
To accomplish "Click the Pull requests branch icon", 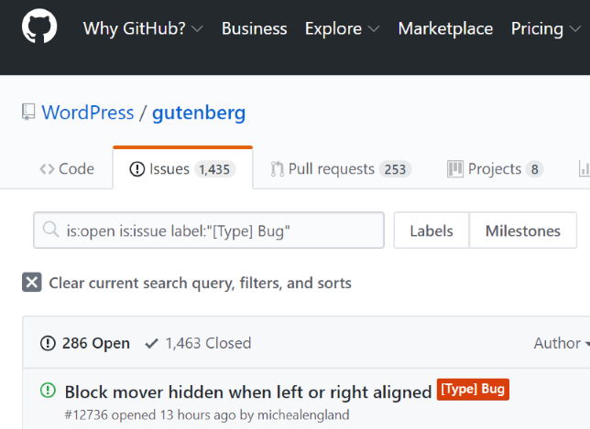I will (278, 169).
